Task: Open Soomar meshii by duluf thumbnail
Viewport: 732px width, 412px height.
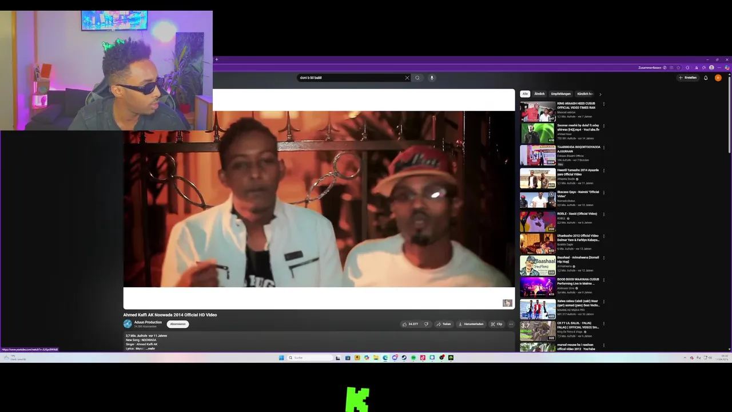Action: [538, 133]
